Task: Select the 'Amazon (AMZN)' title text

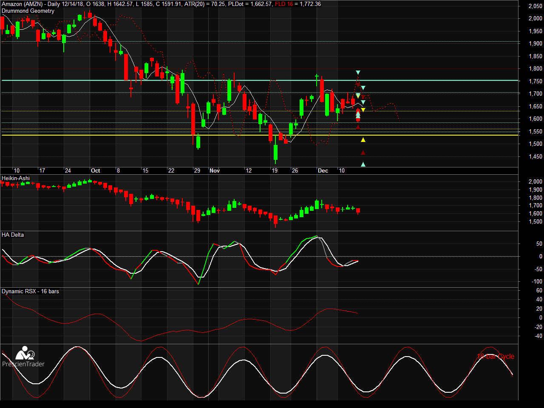Action: [x=22, y=4]
